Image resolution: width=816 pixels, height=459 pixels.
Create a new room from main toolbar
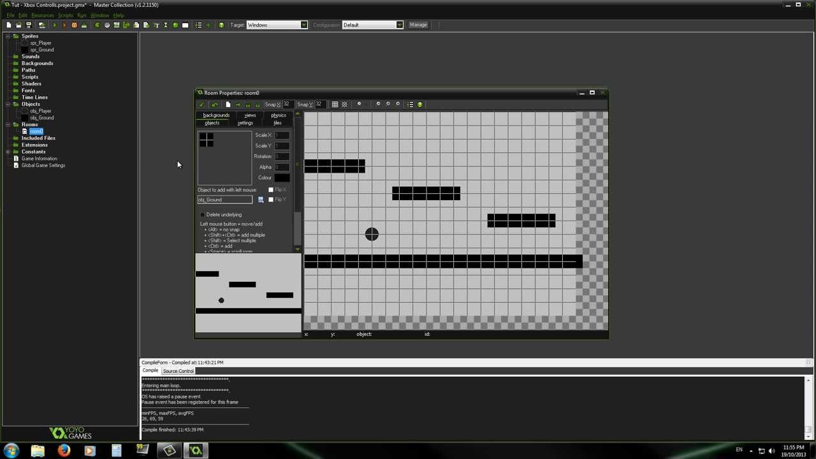[186, 25]
